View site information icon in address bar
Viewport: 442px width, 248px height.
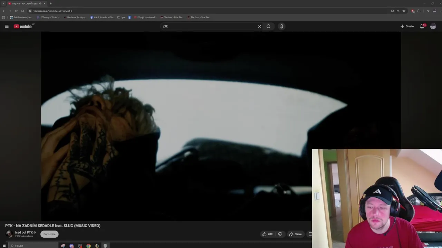coord(30,11)
